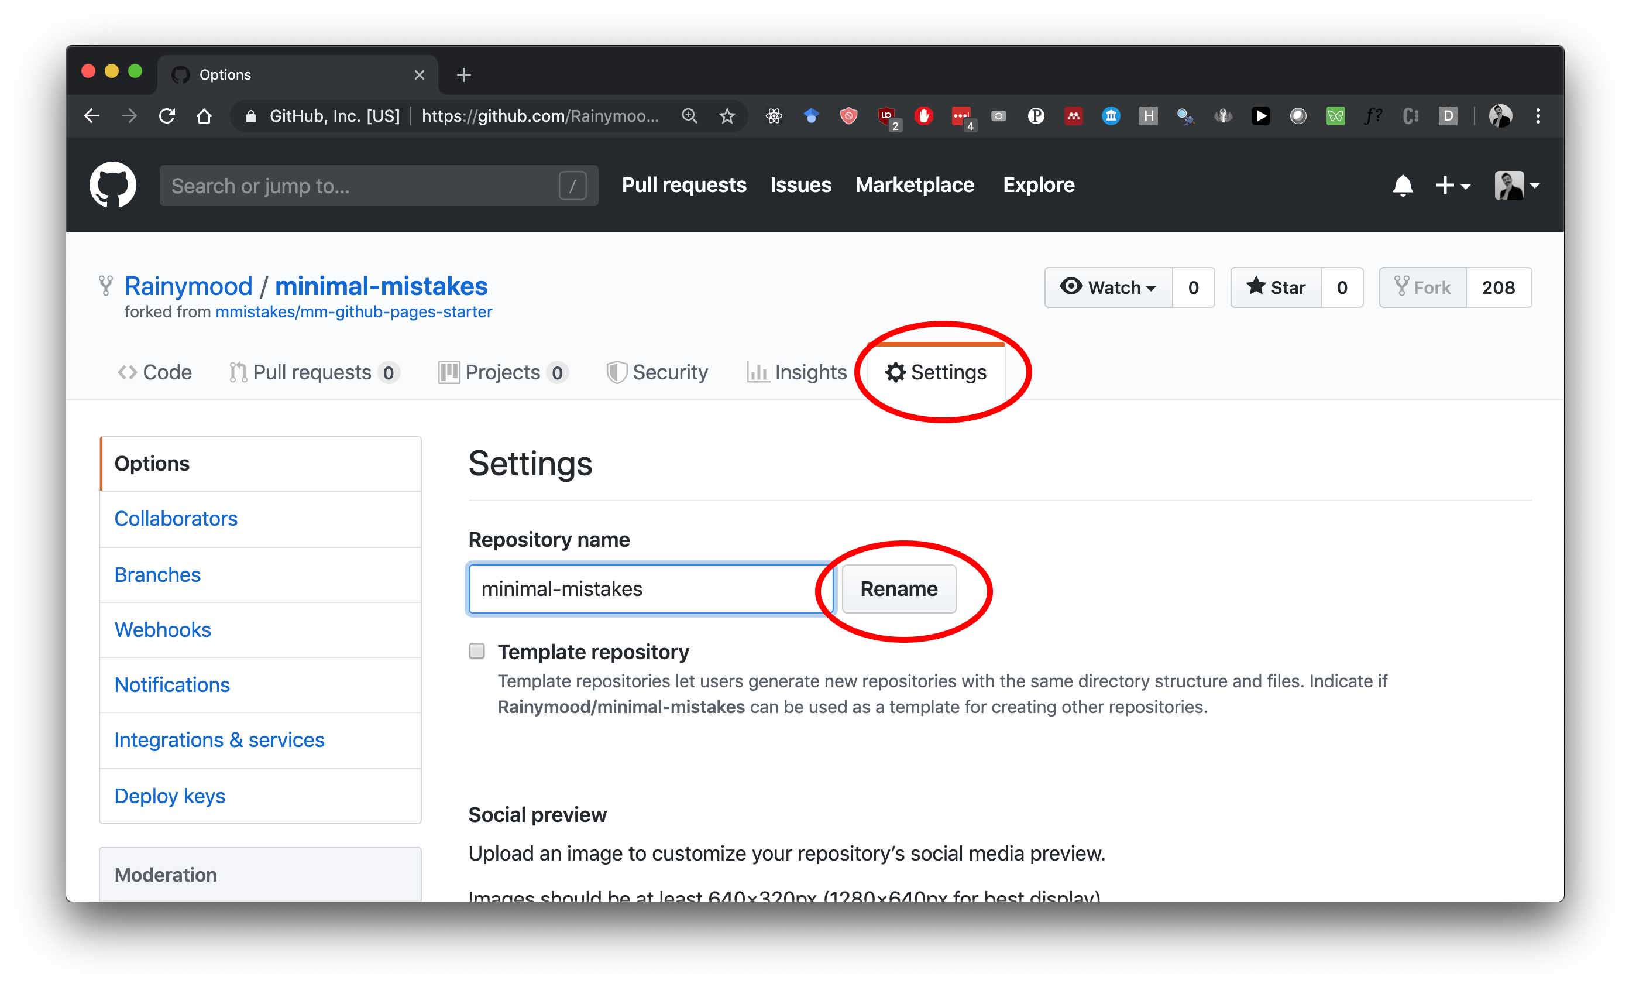Click the gray D extension icon

coord(1448,116)
